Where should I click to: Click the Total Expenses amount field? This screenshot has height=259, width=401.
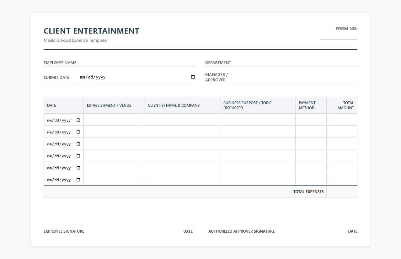tap(342, 192)
